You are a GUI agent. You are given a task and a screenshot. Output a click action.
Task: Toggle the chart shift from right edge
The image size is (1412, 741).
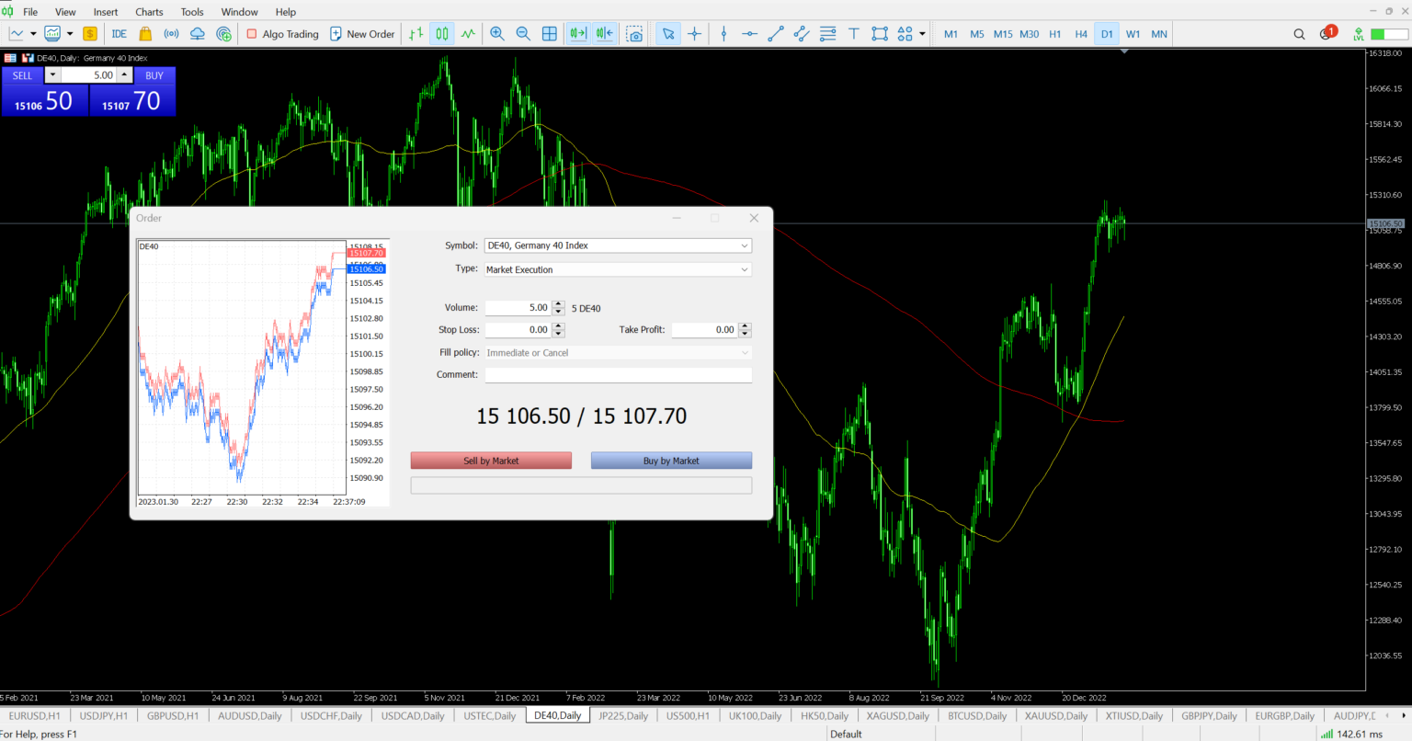[x=605, y=34]
